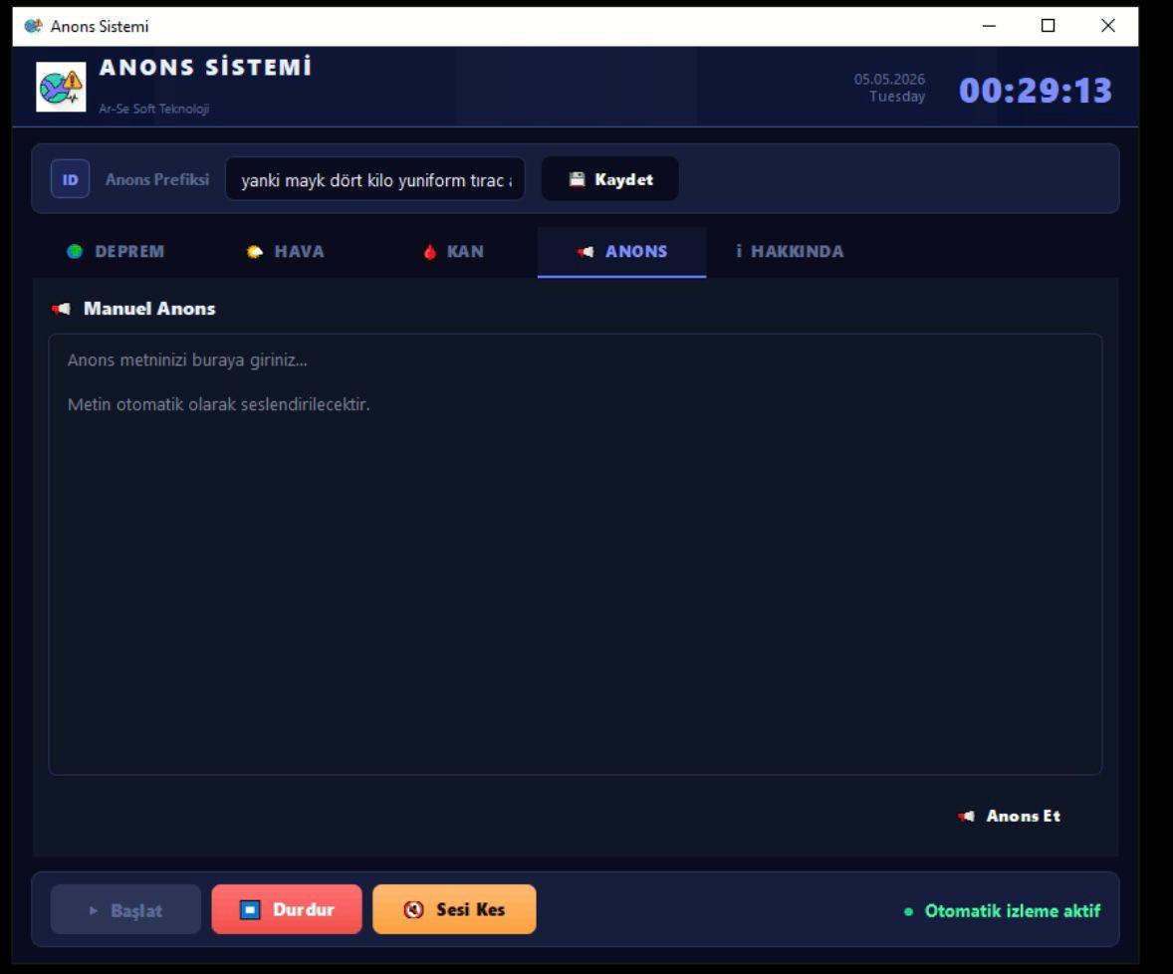Click the Anons Et button
Image resolution: width=1173 pixels, height=974 pixels.
click(x=1009, y=817)
